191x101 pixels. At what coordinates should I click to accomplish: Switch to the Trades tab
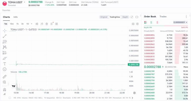(x=163, y=17)
